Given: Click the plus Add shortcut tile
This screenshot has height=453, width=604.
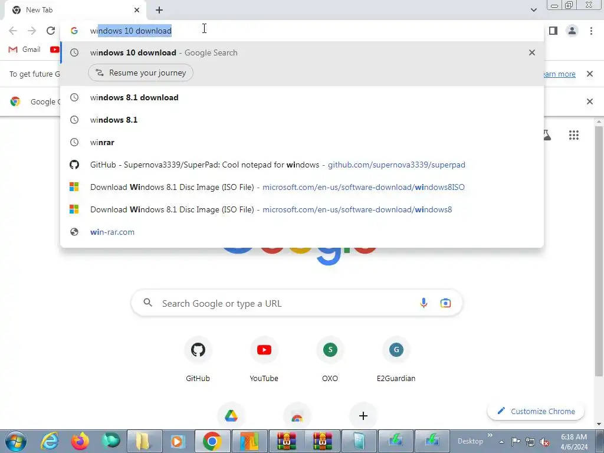Looking at the screenshot, I should [x=363, y=416].
